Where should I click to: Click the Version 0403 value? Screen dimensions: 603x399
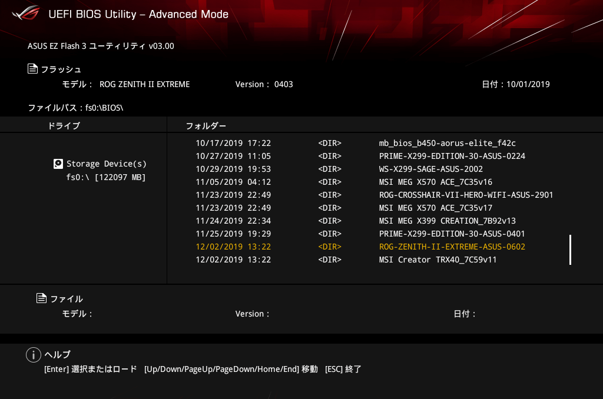click(283, 84)
